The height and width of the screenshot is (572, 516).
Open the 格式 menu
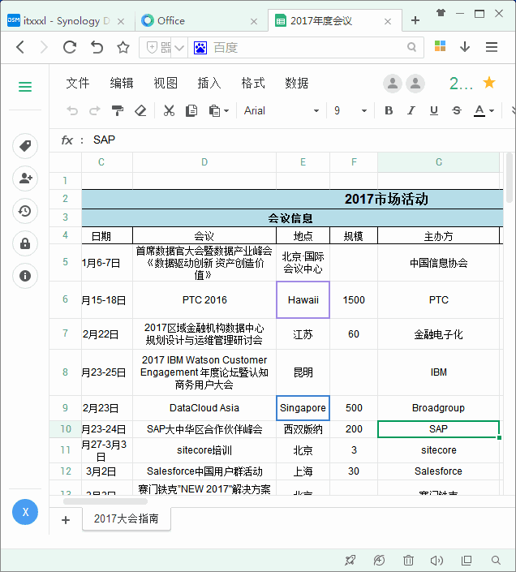252,84
